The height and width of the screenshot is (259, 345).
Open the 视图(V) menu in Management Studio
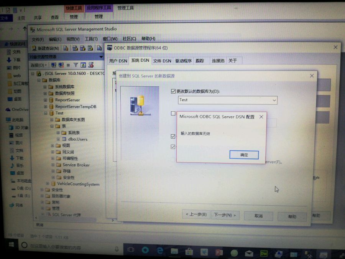tap(73, 39)
